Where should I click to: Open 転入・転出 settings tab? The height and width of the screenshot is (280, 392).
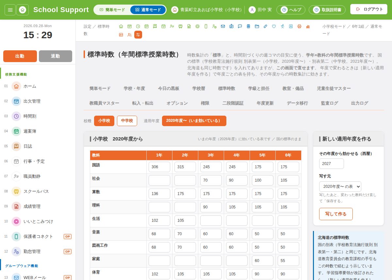pyautogui.click(x=143, y=103)
